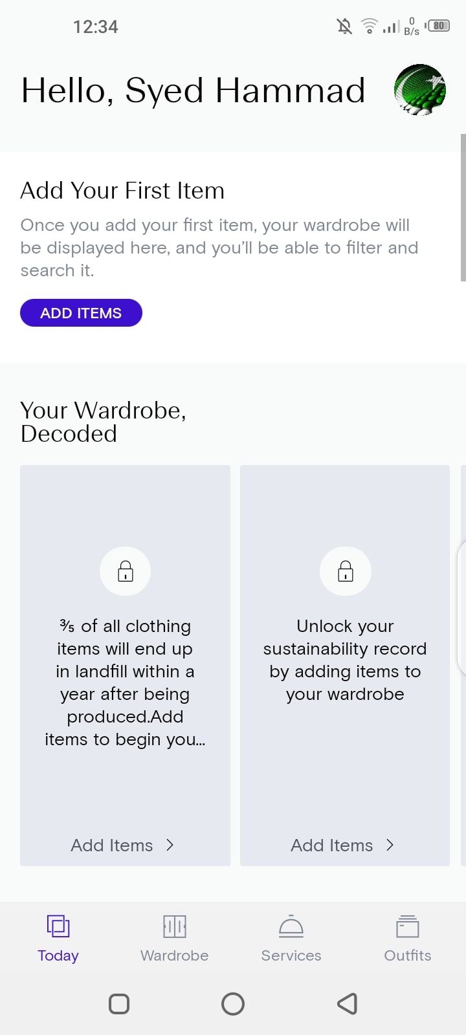Open Services from the bottom bar

(291, 926)
